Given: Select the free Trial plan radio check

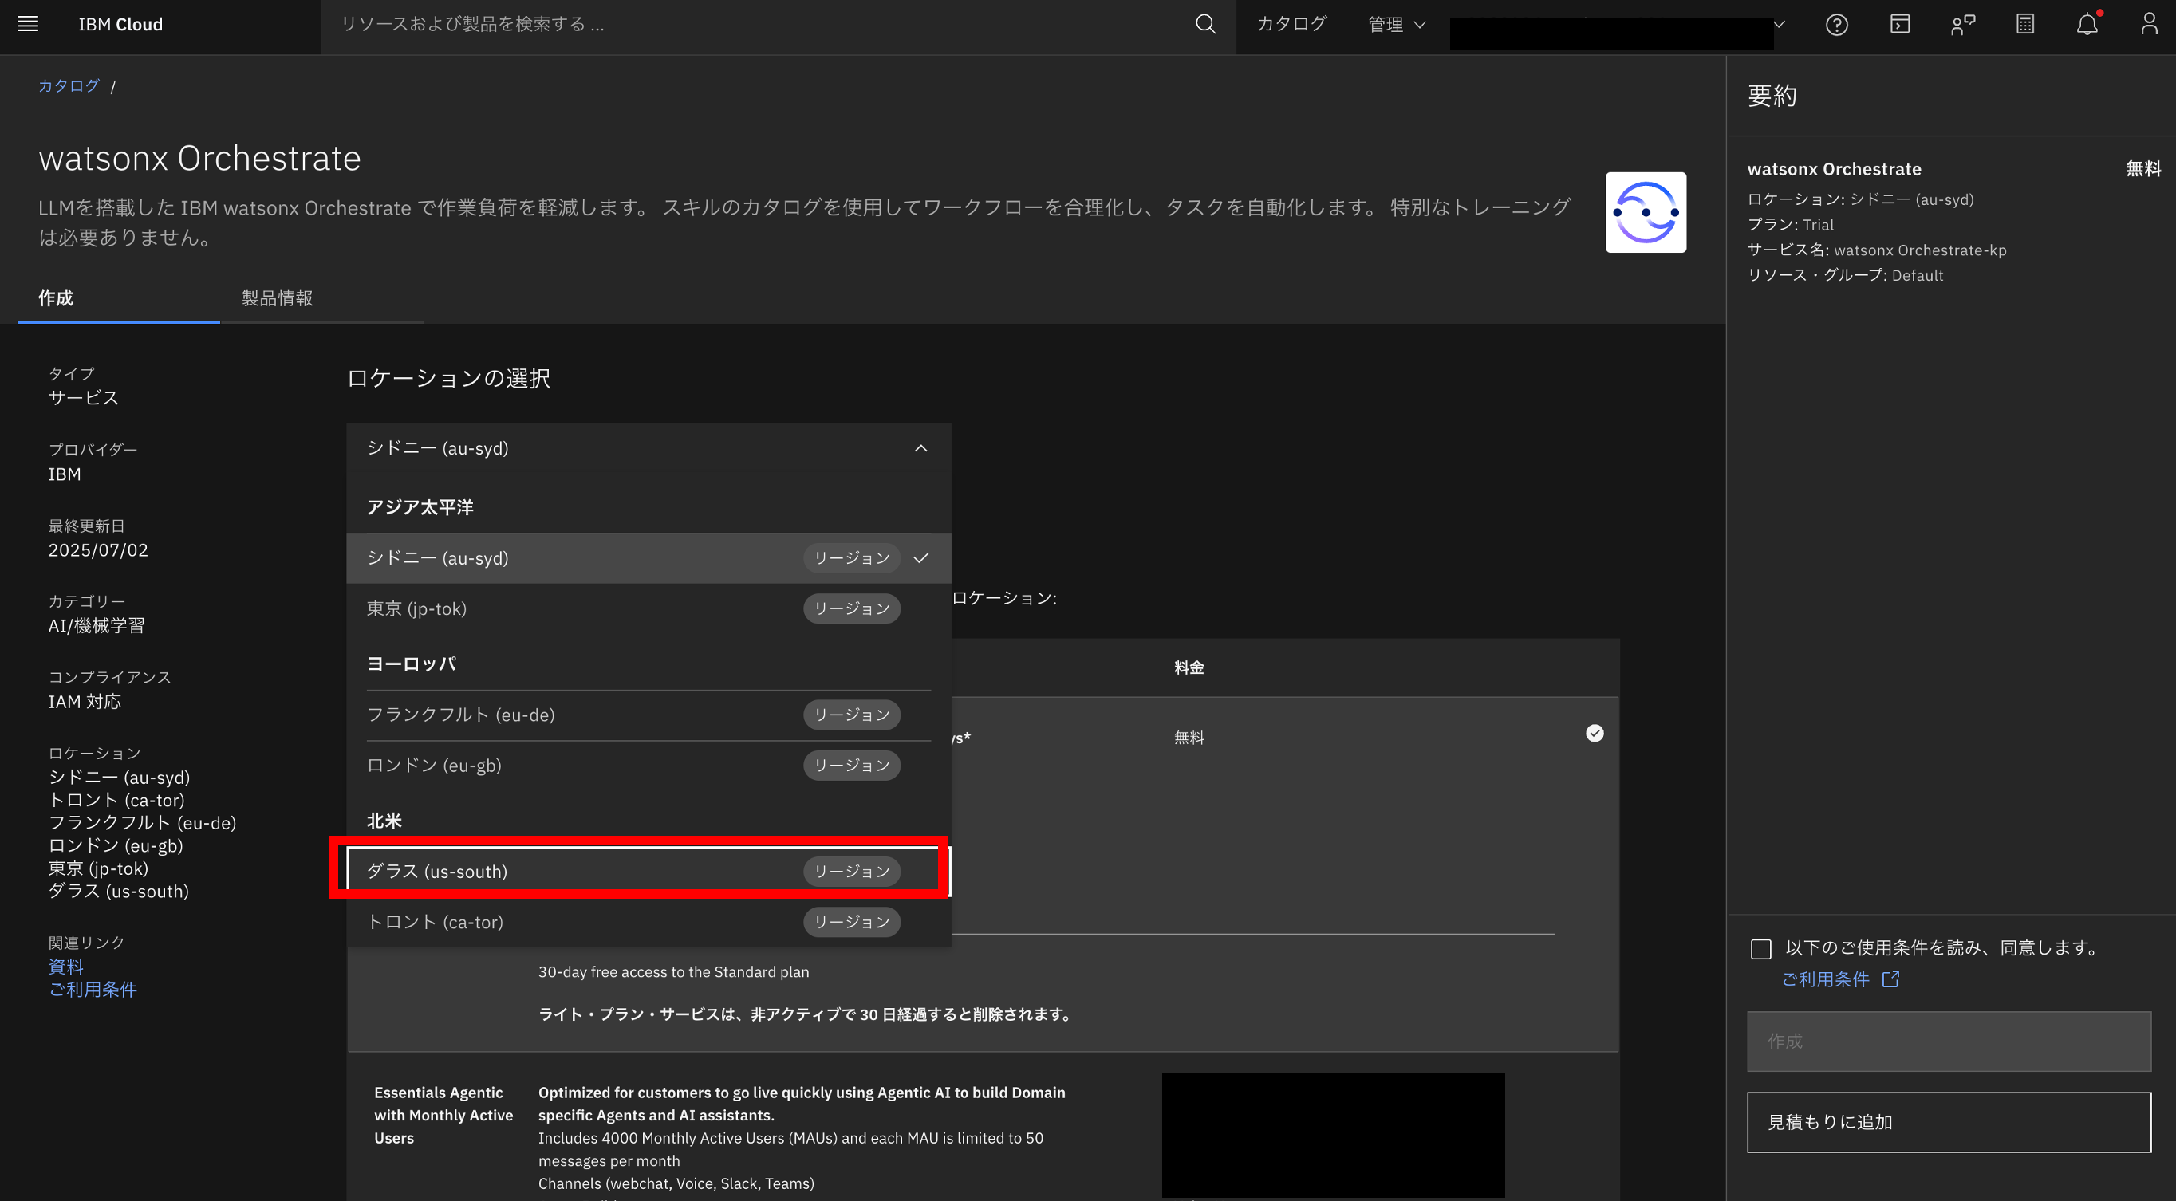Looking at the screenshot, I should (1594, 733).
